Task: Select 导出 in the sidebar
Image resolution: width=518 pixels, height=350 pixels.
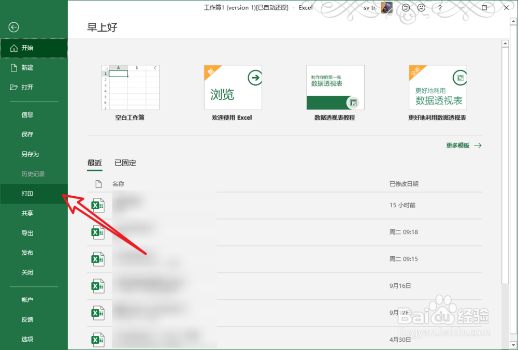Action: click(x=34, y=233)
